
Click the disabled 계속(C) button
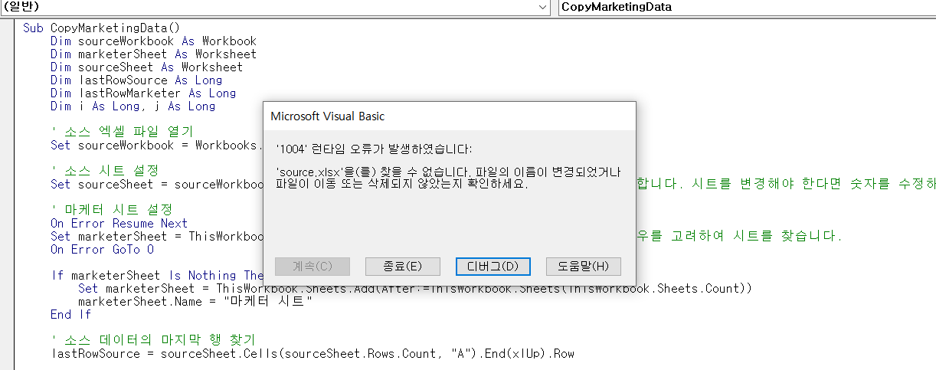313,267
